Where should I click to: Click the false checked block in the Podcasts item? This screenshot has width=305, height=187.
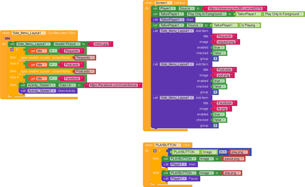[219, 86]
